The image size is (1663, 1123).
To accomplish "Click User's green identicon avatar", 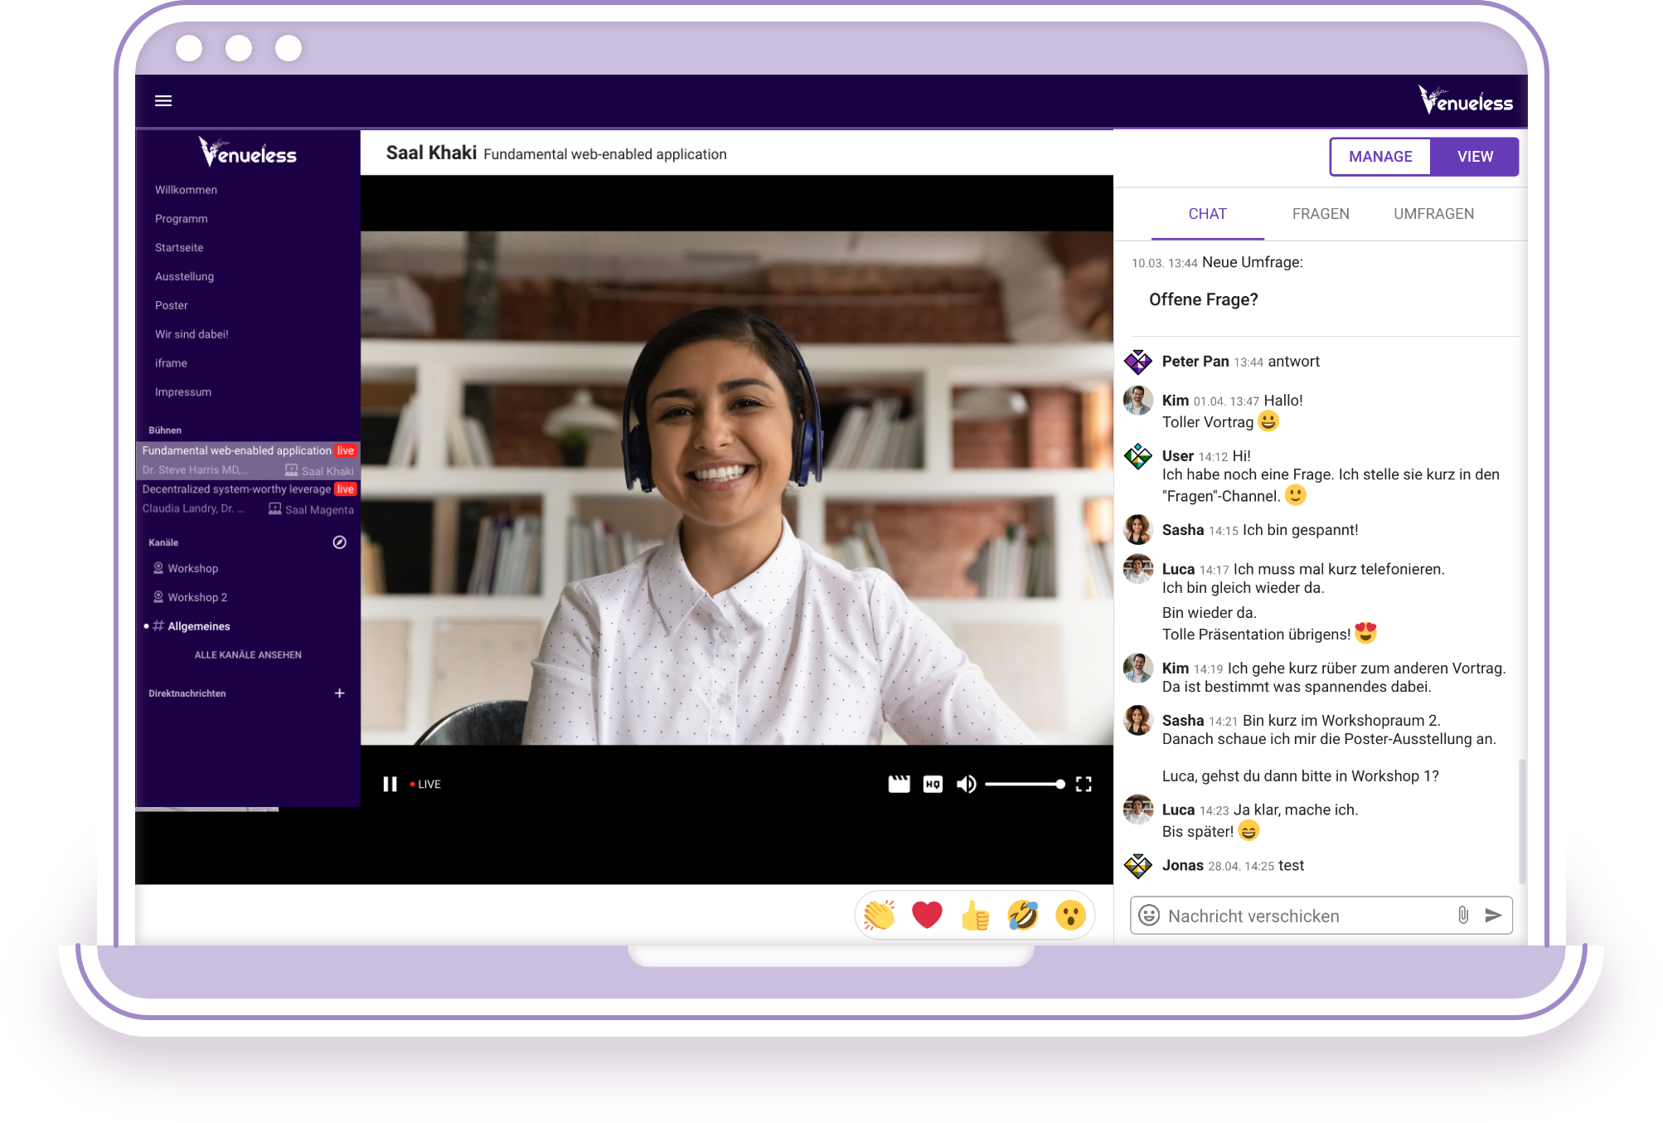I will click(x=1137, y=456).
